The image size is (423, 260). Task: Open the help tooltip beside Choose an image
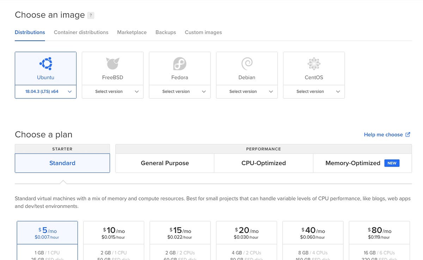tap(91, 15)
